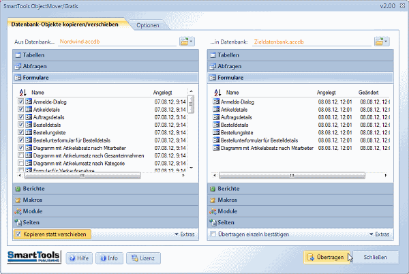Expand target Seiten section
Screen dimensions: 409x274
[300, 222]
